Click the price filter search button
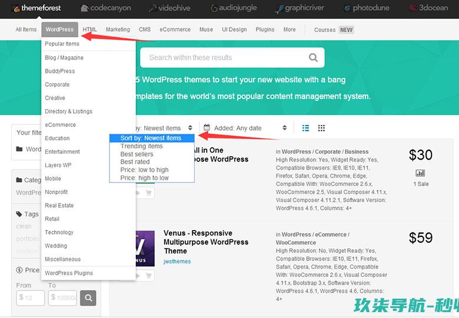Screen dimensions: 459x318 point(88,298)
